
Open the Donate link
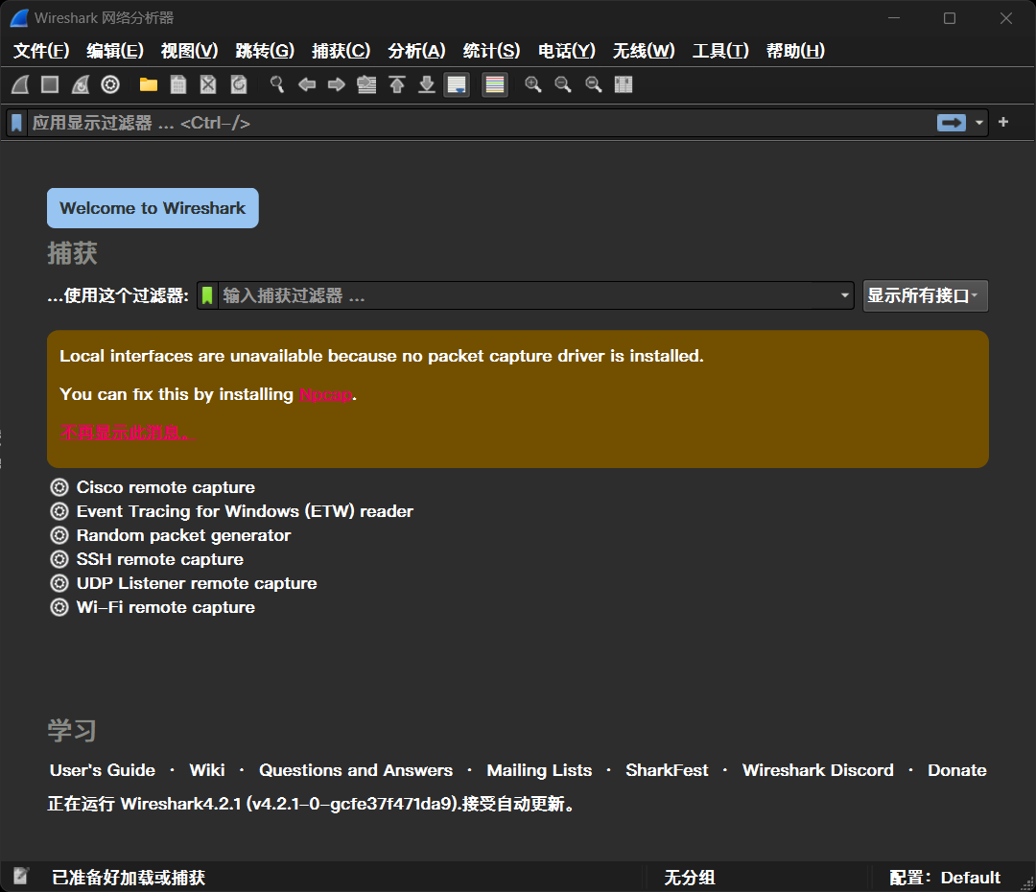coord(957,770)
